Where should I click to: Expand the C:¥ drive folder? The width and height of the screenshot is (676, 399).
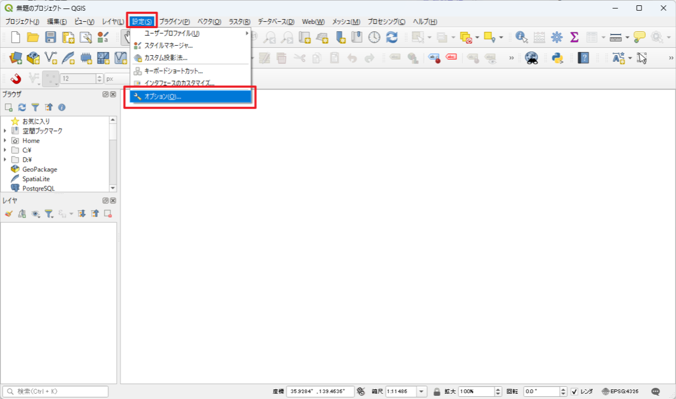pyautogui.click(x=5, y=150)
